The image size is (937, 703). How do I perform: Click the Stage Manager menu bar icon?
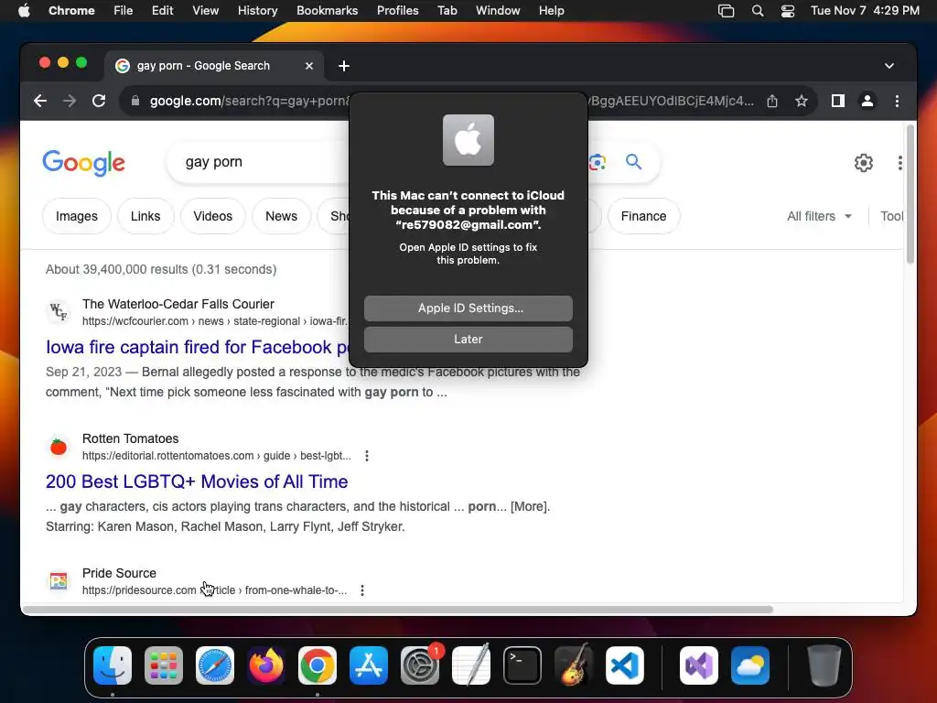(x=726, y=10)
